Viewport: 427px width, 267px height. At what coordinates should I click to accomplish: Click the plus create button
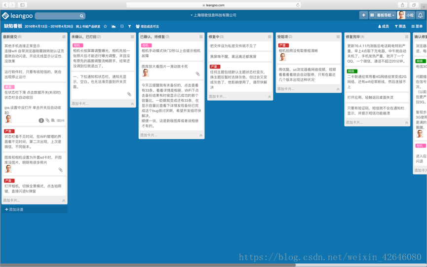click(x=363, y=15)
